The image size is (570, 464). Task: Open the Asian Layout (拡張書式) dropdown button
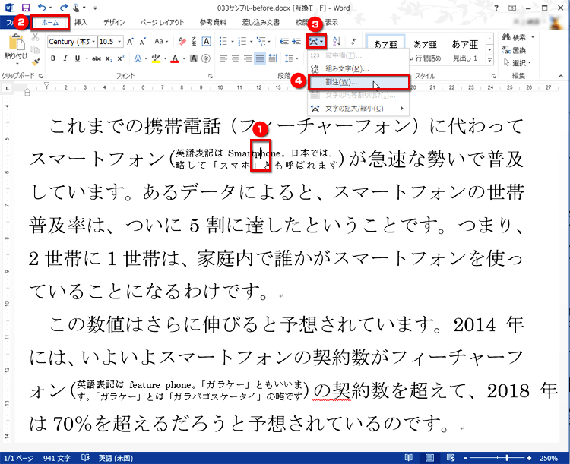point(317,42)
